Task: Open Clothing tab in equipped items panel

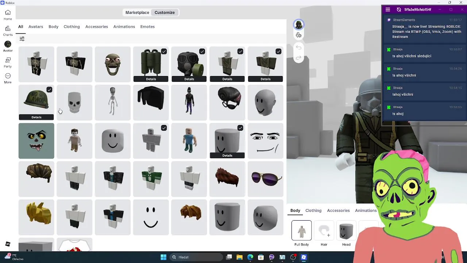Action: click(x=313, y=210)
